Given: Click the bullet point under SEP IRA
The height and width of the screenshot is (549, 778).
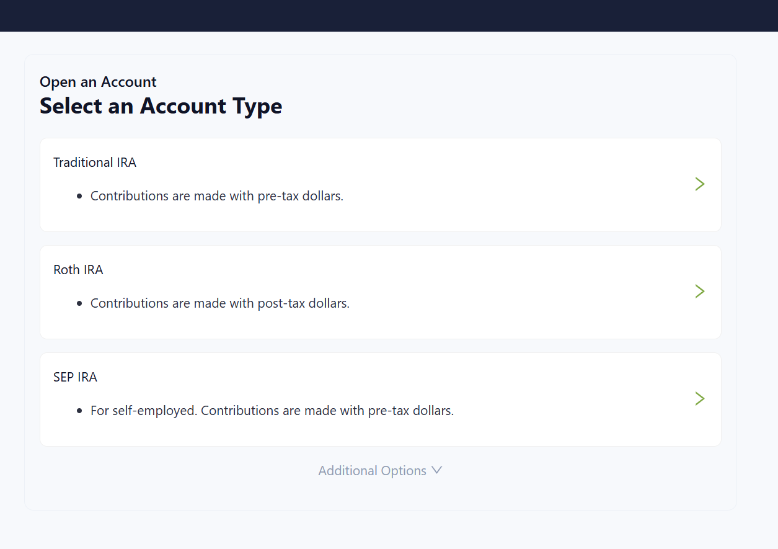Looking at the screenshot, I should point(79,411).
